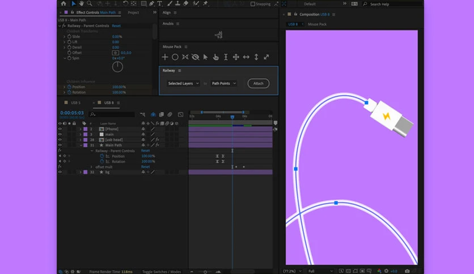Select the Selection arrow tool
The image size is (474, 274).
click(74, 3)
